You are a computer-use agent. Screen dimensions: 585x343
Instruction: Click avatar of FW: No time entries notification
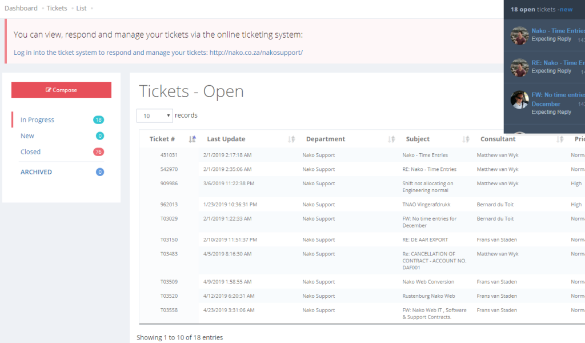pyautogui.click(x=519, y=99)
